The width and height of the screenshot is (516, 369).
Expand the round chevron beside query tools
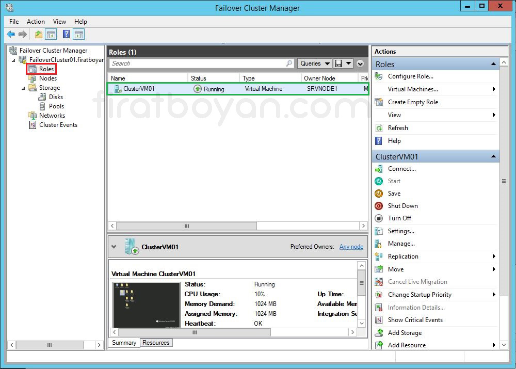pyautogui.click(x=360, y=63)
